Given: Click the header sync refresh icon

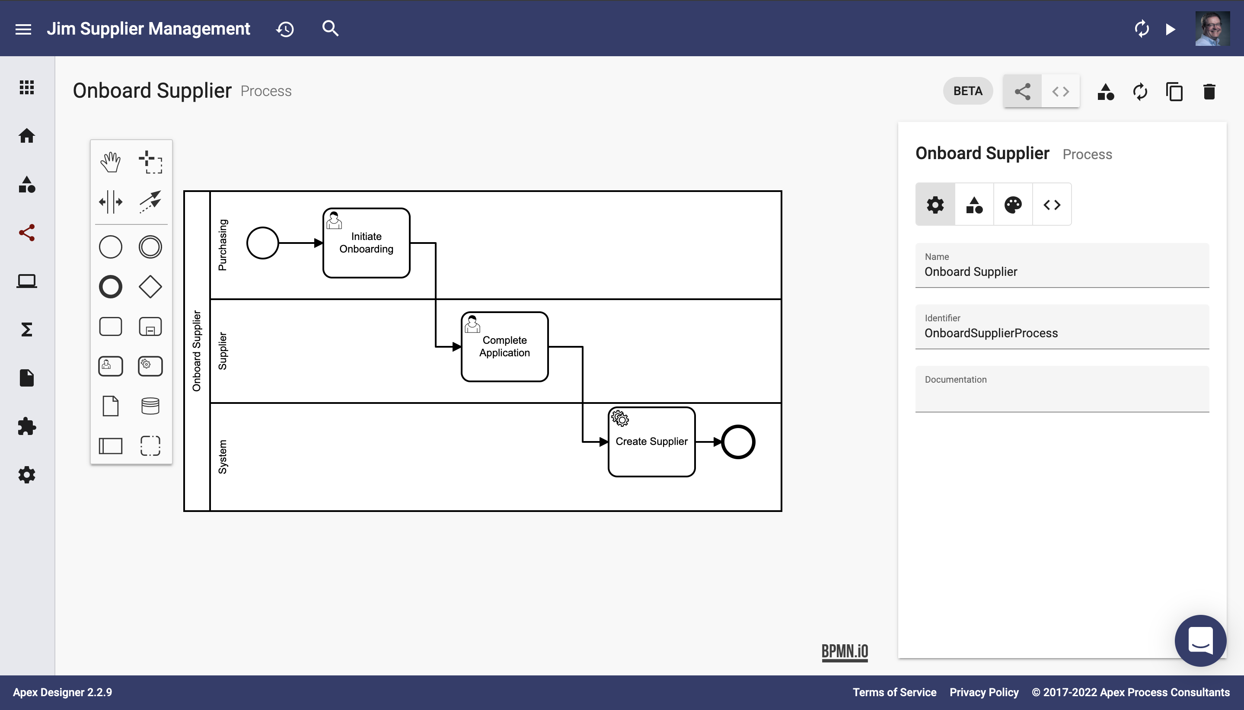Looking at the screenshot, I should [x=1142, y=29].
